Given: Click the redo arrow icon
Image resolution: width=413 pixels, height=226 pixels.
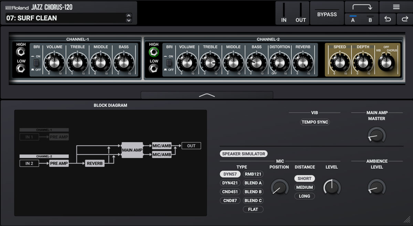Looking at the screenshot, I should click(x=405, y=19).
